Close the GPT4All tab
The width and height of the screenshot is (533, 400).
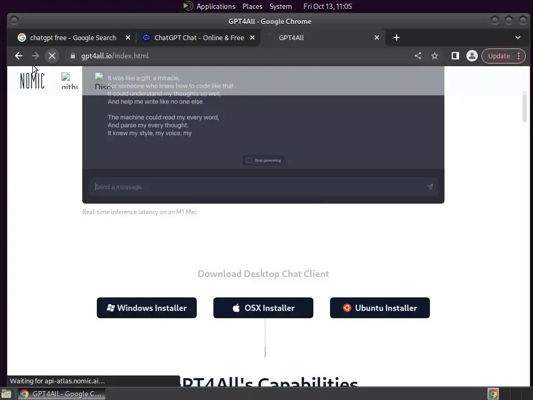pos(377,37)
